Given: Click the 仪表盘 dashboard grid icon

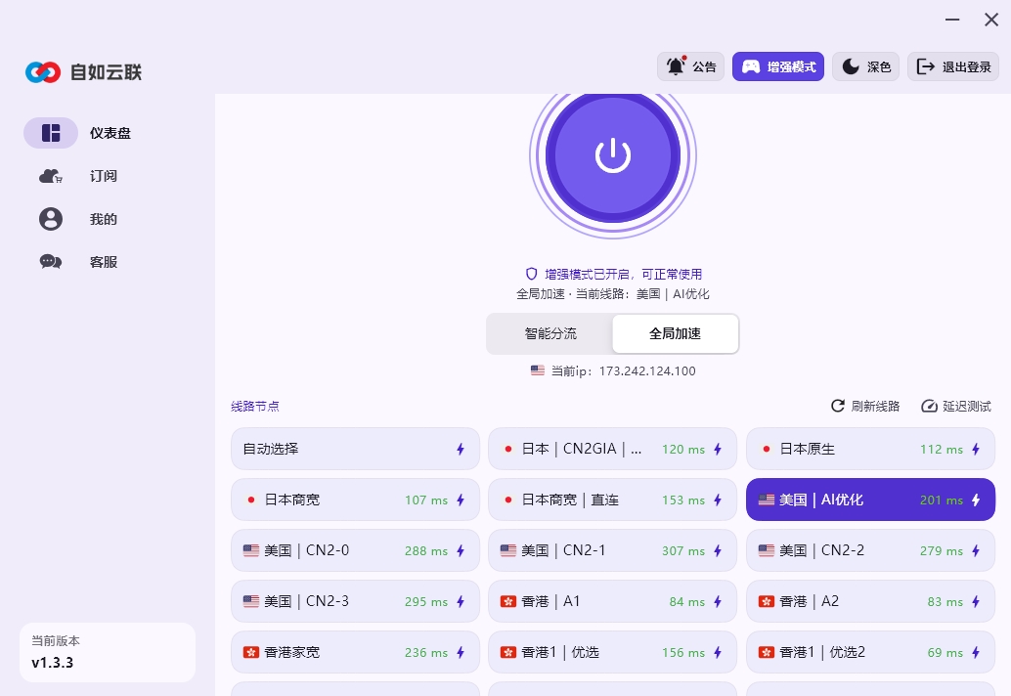Looking at the screenshot, I should [51, 133].
